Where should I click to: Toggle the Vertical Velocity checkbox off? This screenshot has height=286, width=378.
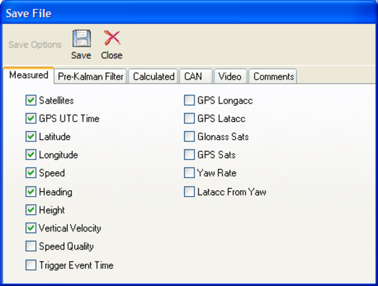pos(31,228)
